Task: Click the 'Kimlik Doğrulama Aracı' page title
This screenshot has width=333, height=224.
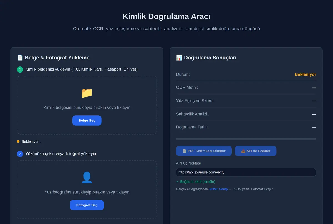Action: (x=167, y=16)
